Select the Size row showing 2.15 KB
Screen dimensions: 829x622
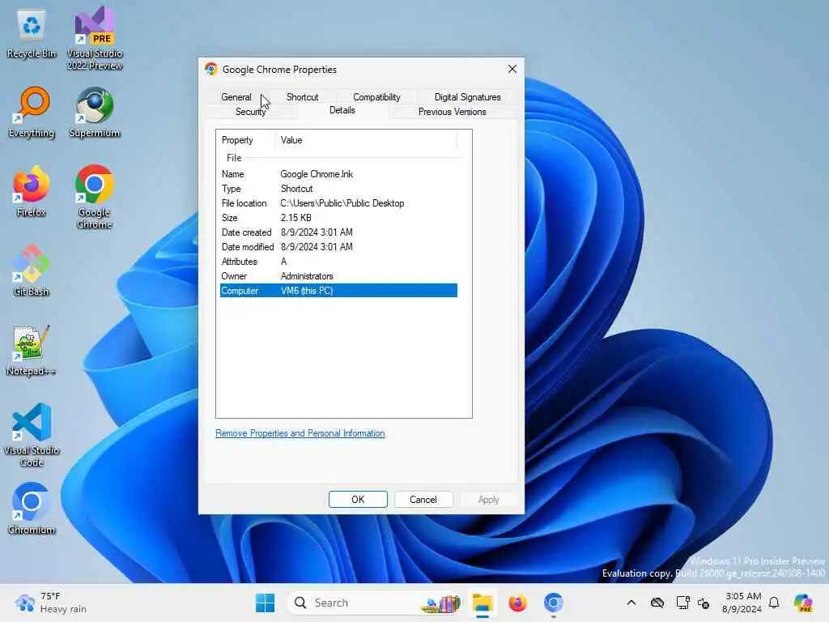point(338,218)
